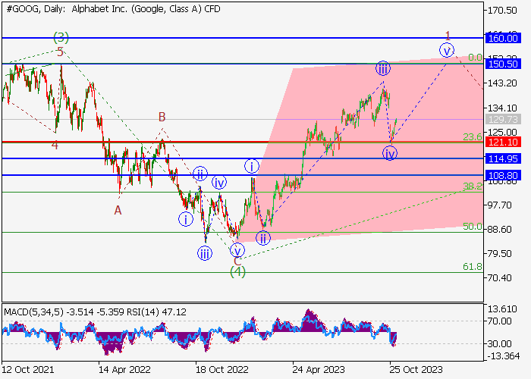This screenshot has width=531, height=379.
Task: Click the MACD(5,34,5) RSI(14) indicator label
Action: [95, 312]
